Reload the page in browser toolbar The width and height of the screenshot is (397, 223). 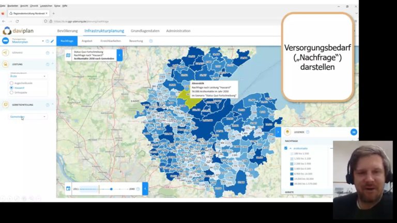[17, 22]
